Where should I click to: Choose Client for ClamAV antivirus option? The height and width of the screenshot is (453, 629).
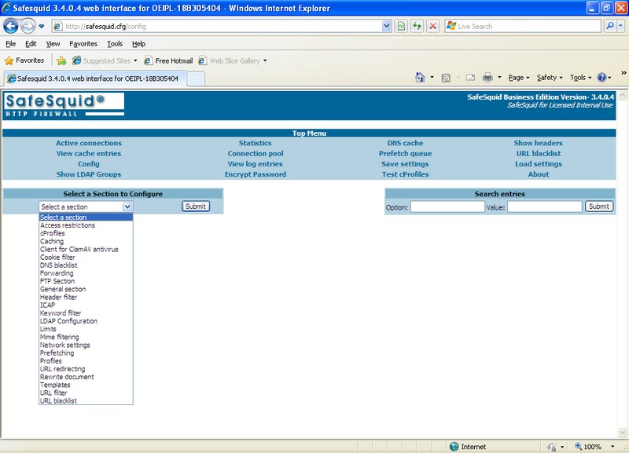pyautogui.click(x=86, y=249)
